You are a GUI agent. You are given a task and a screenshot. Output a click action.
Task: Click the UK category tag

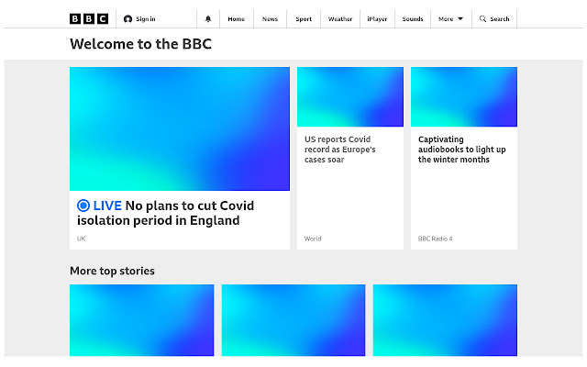point(82,239)
